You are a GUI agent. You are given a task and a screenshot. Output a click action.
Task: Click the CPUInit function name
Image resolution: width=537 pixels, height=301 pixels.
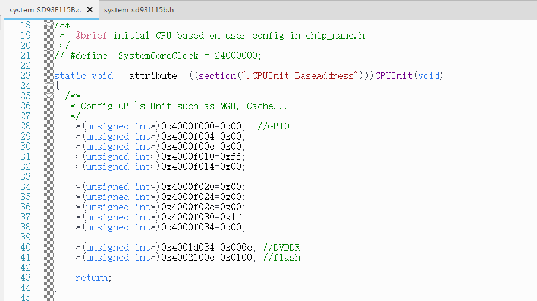pyautogui.click(x=394, y=75)
